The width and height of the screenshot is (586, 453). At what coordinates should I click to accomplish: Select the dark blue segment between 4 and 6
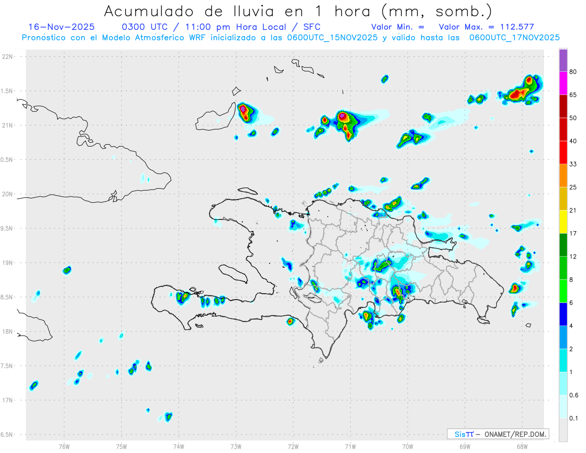[563, 314]
